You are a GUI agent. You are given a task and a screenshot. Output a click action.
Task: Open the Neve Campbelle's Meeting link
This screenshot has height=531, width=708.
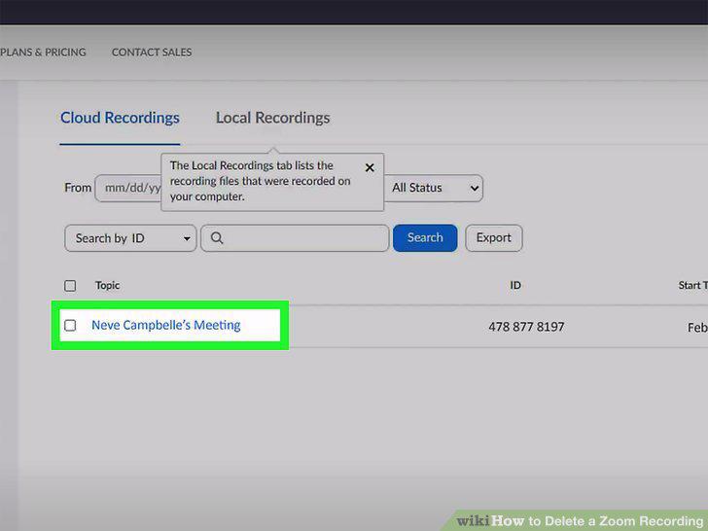[x=165, y=325]
